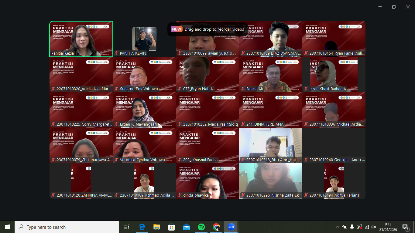
Task: Open Spotify from the taskbar
Action: coord(201,227)
